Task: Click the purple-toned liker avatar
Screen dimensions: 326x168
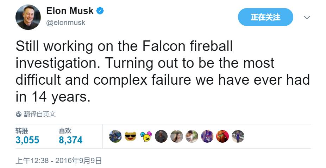Action: 207,136
